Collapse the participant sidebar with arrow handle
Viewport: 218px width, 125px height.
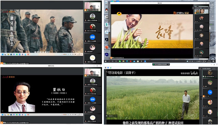pos(201,98)
